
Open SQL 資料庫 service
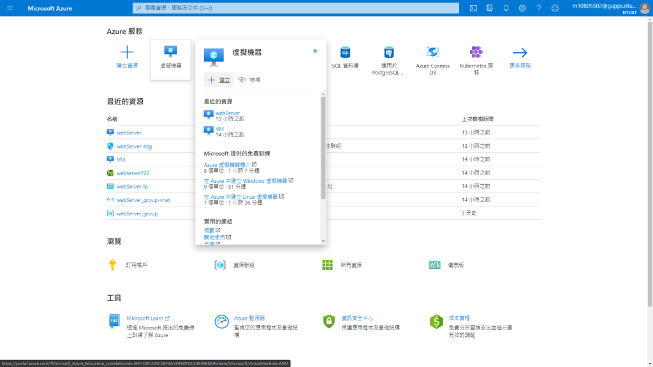(x=345, y=57)
